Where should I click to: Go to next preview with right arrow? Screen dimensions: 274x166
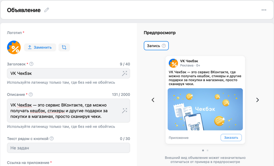[x=257, y=100]
